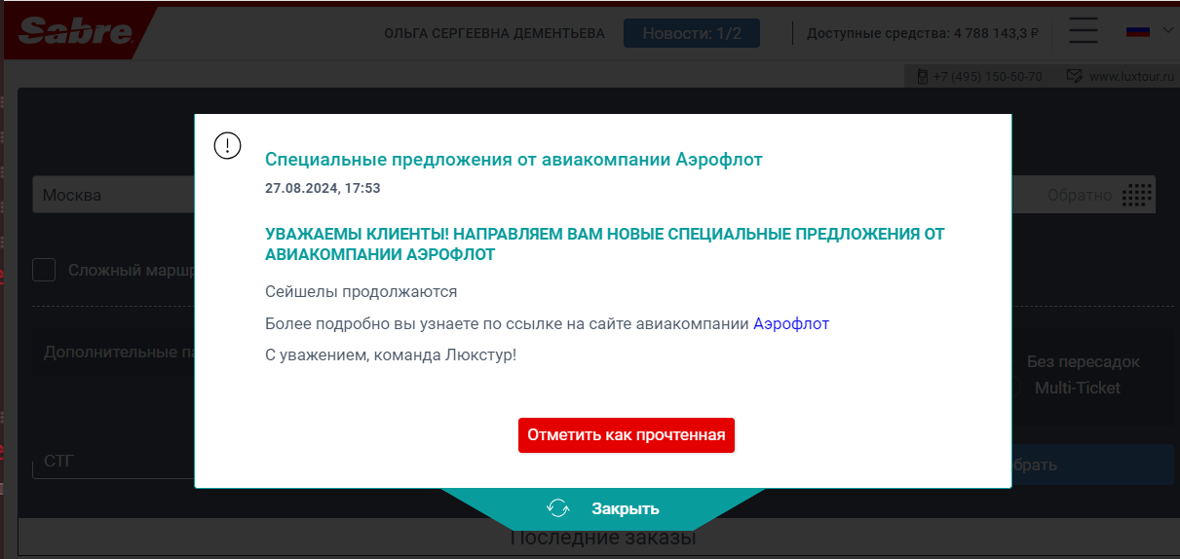Expand the language dropdown chevron
The height and width of the screenshot is (559, 1180).
pos(1168,31)
